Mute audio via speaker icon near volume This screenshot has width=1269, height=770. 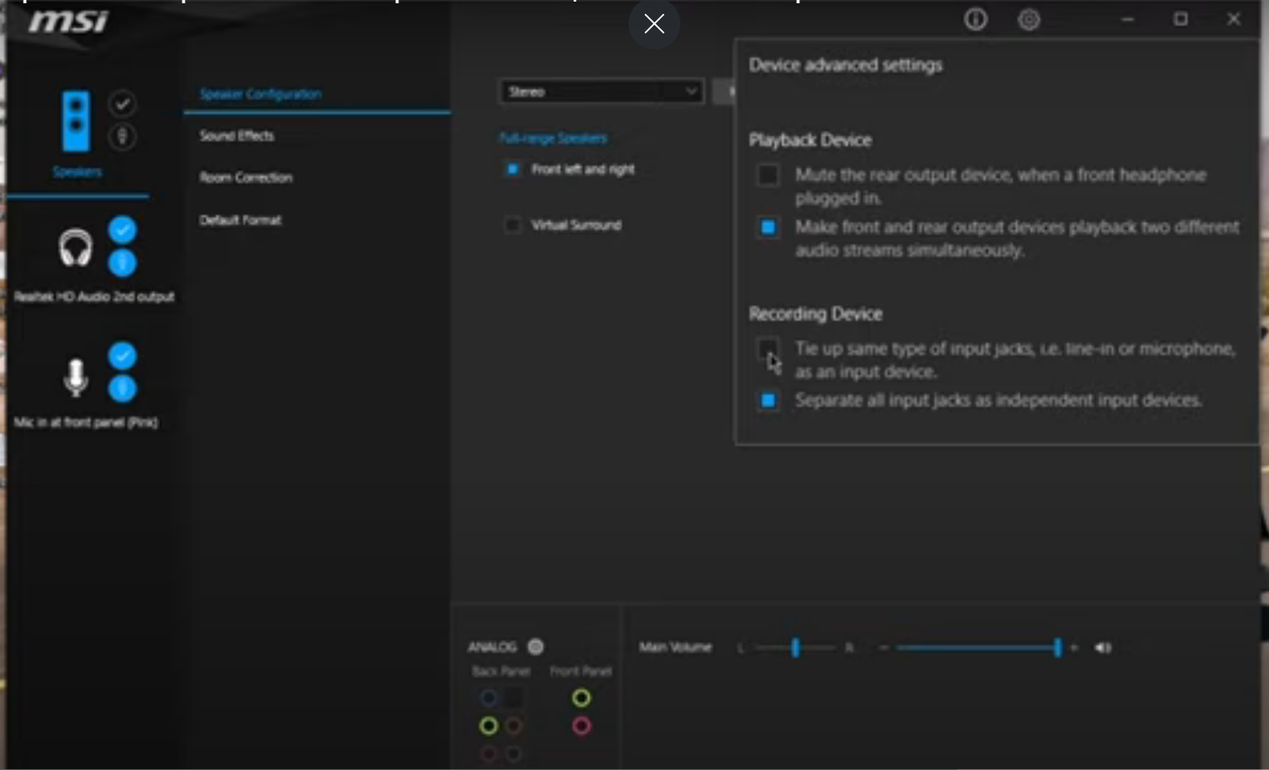[1103, 647]
